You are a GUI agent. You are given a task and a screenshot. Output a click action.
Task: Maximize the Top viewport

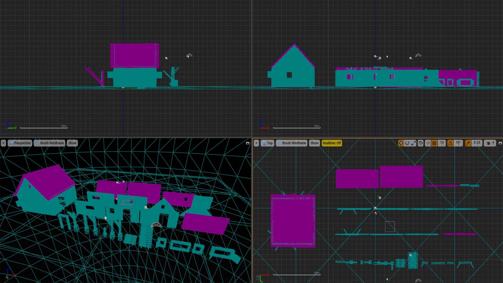pos(500,143)
